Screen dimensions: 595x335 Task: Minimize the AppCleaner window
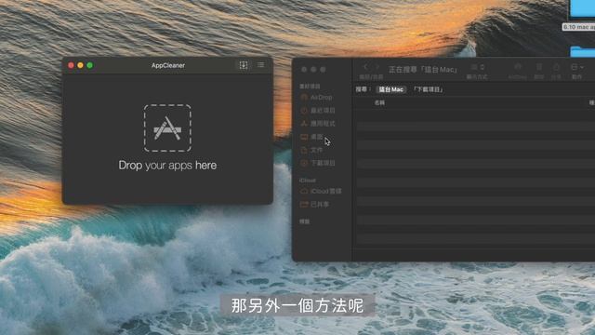pyautogui.click(x=81, y=65)
